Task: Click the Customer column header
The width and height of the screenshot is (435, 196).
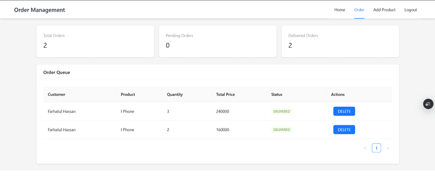Action: (80, 94)
